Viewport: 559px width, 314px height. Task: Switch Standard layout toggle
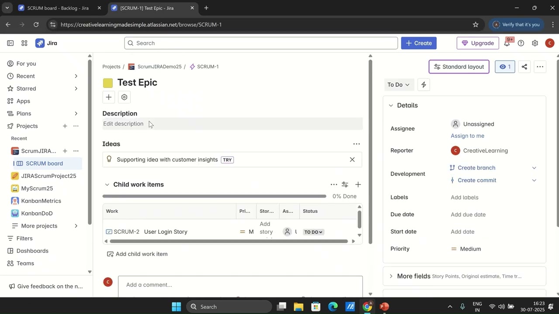459,67
